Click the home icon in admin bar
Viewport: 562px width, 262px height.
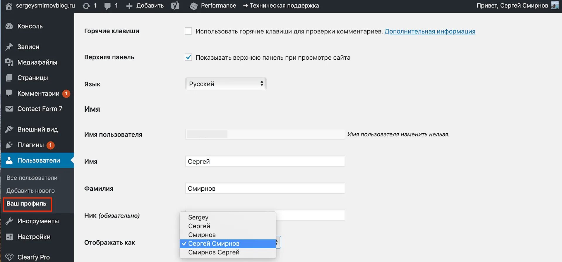click(9, 6)
